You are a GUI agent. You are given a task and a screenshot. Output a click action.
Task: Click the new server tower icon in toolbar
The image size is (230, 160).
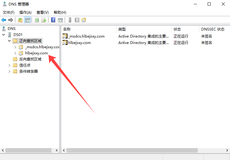coord(70,20)
